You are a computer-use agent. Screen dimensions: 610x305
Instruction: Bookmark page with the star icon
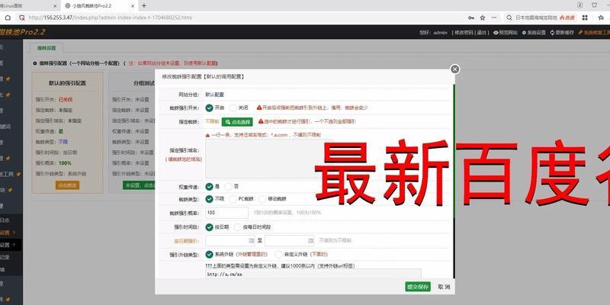(483, 18)
